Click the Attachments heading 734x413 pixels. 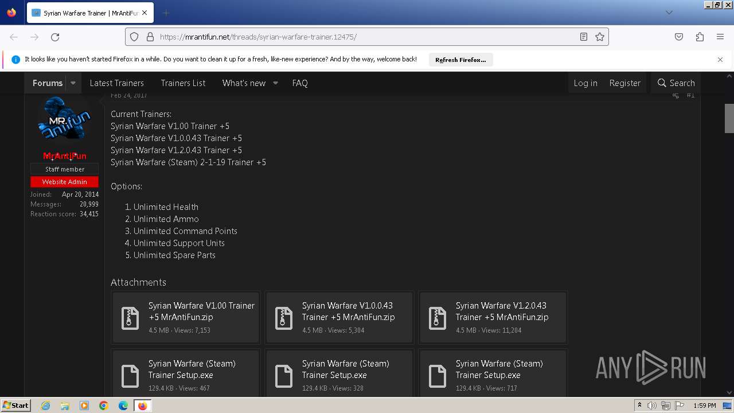138,282
